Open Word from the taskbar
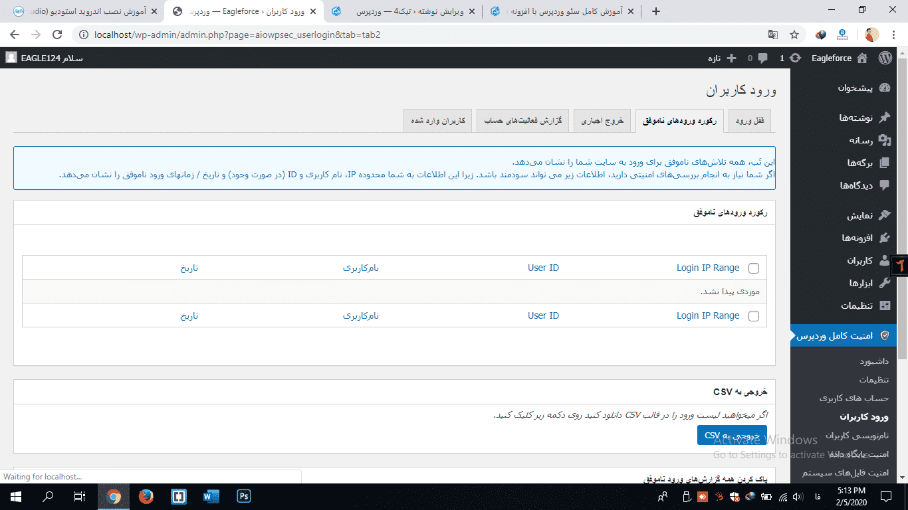Viewport: 908px width, 510px height. [x=211, y=496]
